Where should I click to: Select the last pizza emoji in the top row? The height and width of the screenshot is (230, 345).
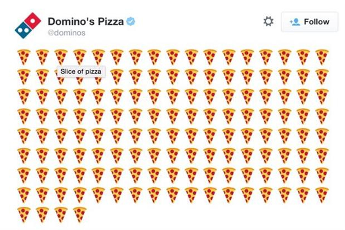322,57
